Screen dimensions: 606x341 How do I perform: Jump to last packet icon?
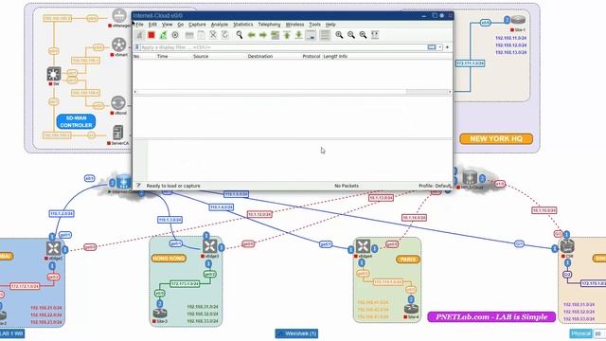(x=298, y=35)
